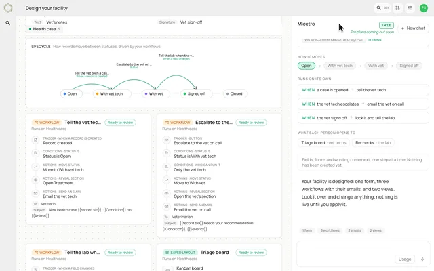Click Ready to review on Tell the vet tech workflow
This screenshot has width=434, height=271.
120,123
